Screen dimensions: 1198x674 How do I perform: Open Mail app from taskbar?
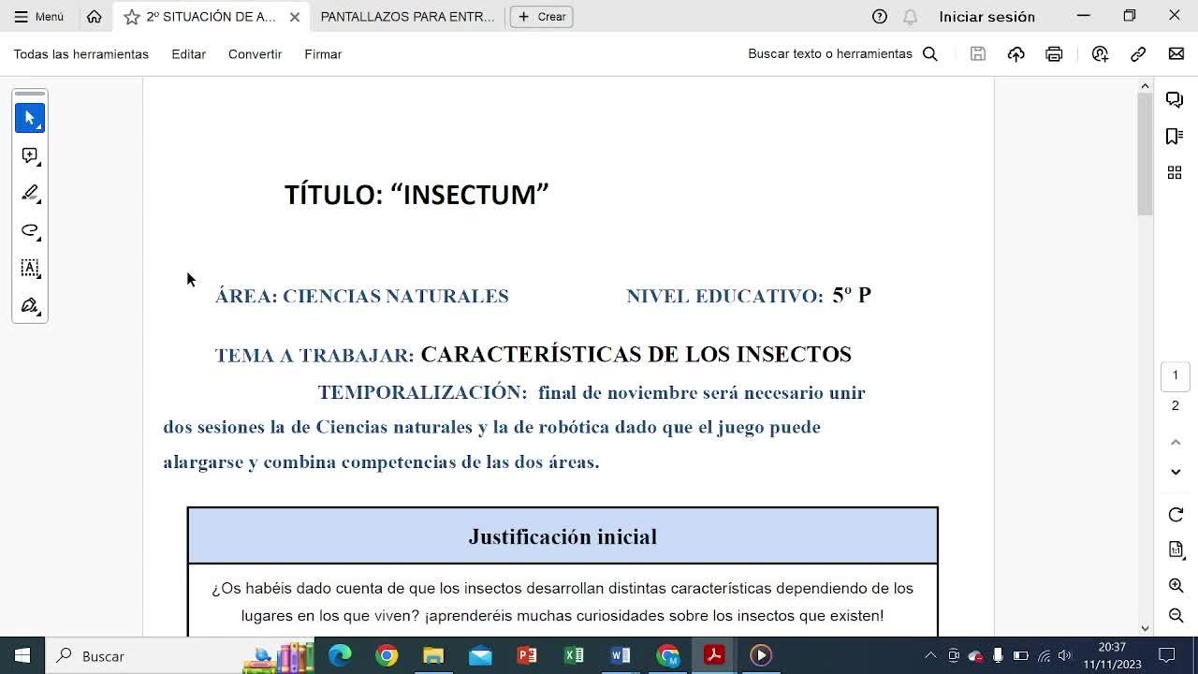[480, 655]
